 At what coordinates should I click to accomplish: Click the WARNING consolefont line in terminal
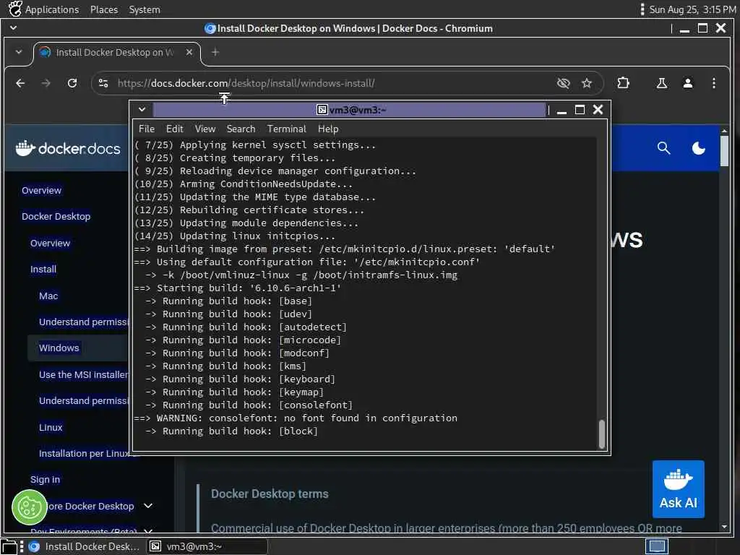point(296,418)
